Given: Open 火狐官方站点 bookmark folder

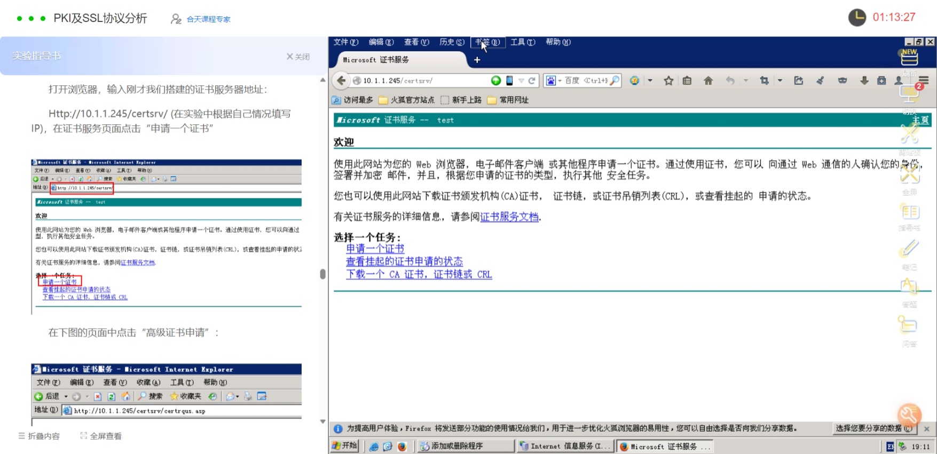Looking at the screenshot, I should click(x=406, y=100).
